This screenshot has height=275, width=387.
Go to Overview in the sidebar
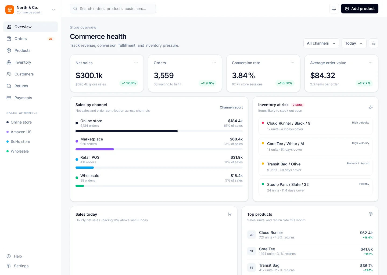(30, 27)
